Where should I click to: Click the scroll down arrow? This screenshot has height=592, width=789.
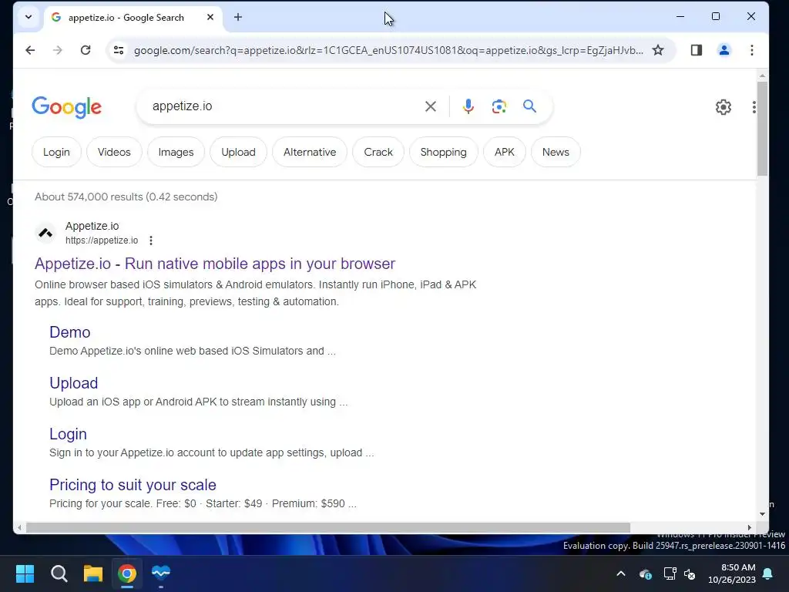[762, 514]
